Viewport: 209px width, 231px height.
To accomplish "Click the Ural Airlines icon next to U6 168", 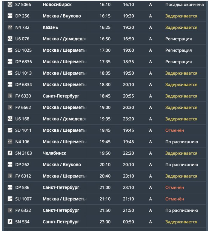I will (10, 119).
